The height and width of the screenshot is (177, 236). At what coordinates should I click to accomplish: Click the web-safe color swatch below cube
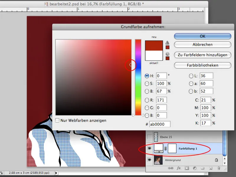click(167, 58)
